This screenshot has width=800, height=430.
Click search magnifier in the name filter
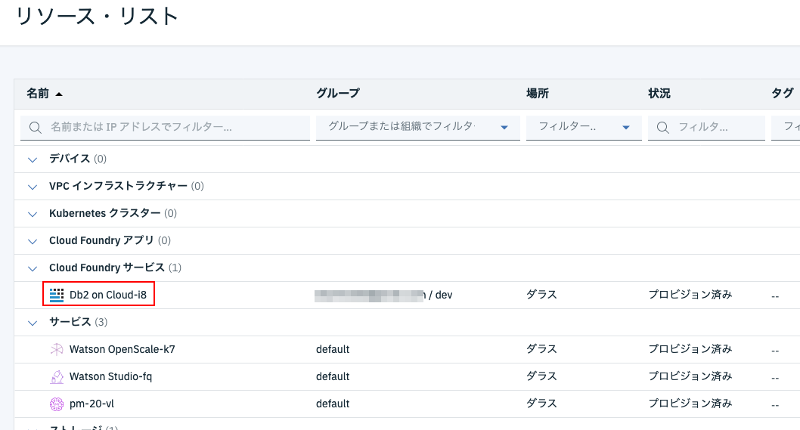[x=36, y=128]
